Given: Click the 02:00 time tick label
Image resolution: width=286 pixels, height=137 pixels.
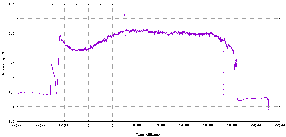Looking at the screenshot, I should coord(41,125).
